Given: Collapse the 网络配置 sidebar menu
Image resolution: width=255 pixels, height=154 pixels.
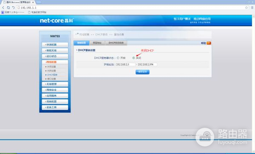Looking at the screenshot, I should click(55, 62).
